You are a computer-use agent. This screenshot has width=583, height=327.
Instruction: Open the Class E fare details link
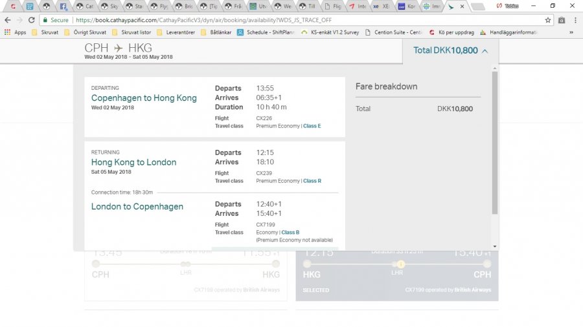pyautogui.click(x=312, y=126)
